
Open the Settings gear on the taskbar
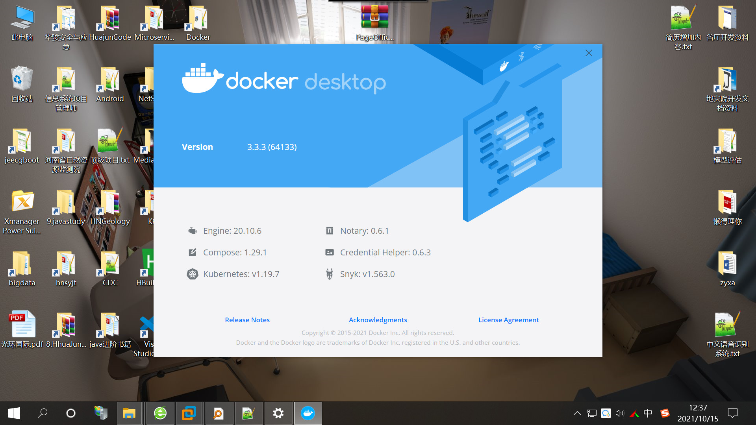(x=278, y=413)
